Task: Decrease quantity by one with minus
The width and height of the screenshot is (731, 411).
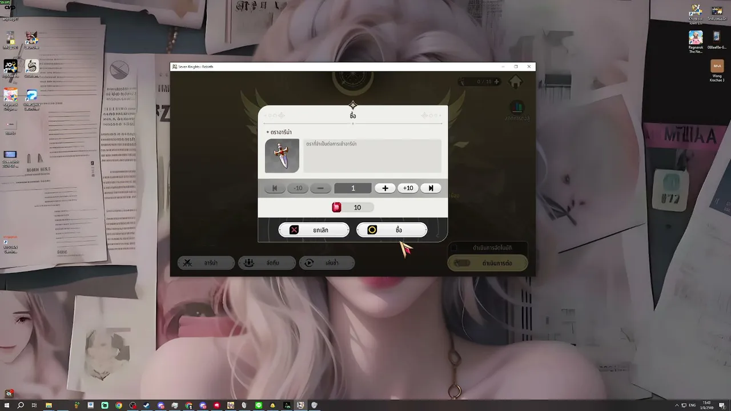Action: point(320,188)
